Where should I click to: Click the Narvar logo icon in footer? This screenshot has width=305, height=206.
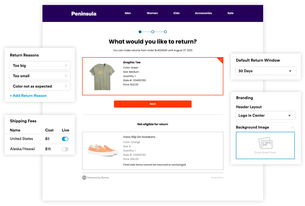pyautogui.click(x=84, y=178)
